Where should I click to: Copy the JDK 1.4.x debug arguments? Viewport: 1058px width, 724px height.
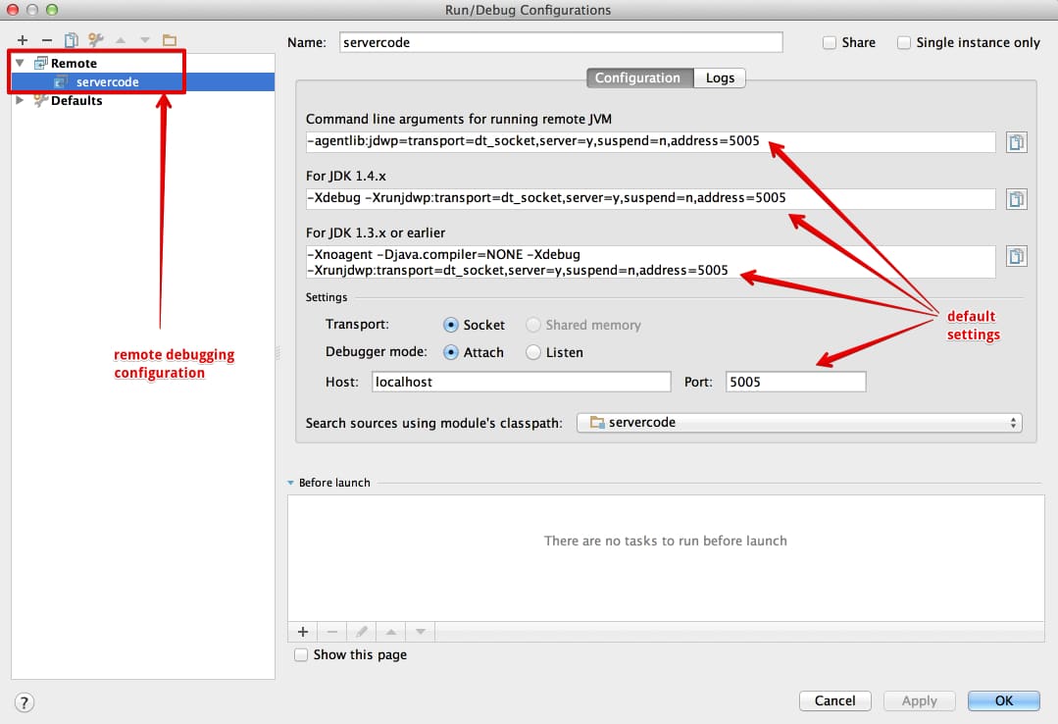point(1016,198)
